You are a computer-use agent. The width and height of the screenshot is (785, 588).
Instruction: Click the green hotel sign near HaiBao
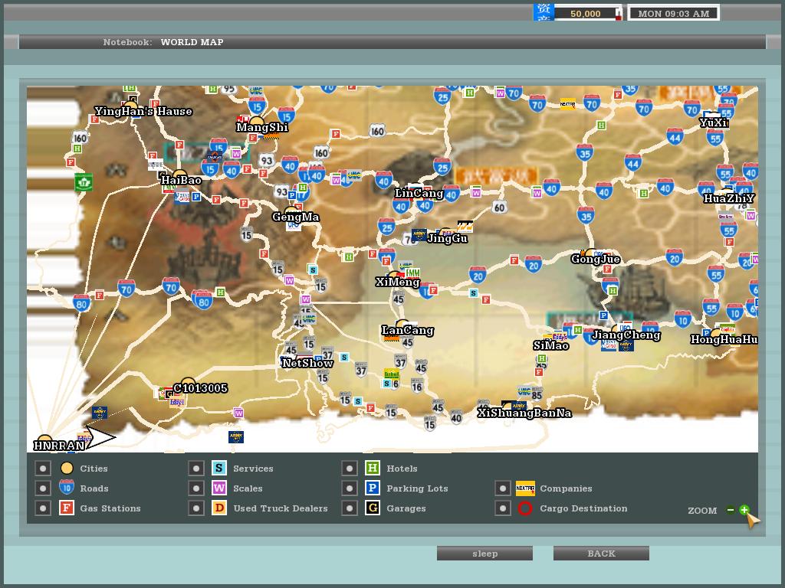[x=84, y=182]
